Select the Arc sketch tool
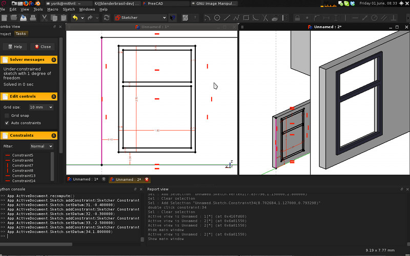This screenshot has width=410, height=256. 207,17
